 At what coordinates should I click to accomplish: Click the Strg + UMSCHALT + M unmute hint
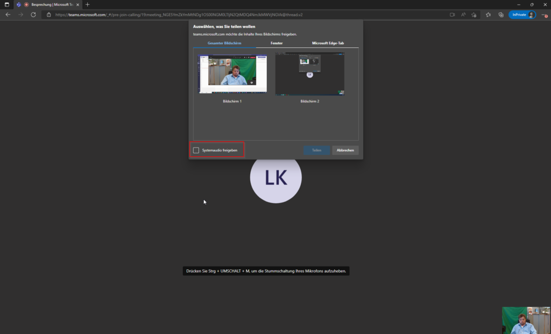point(266,271)
